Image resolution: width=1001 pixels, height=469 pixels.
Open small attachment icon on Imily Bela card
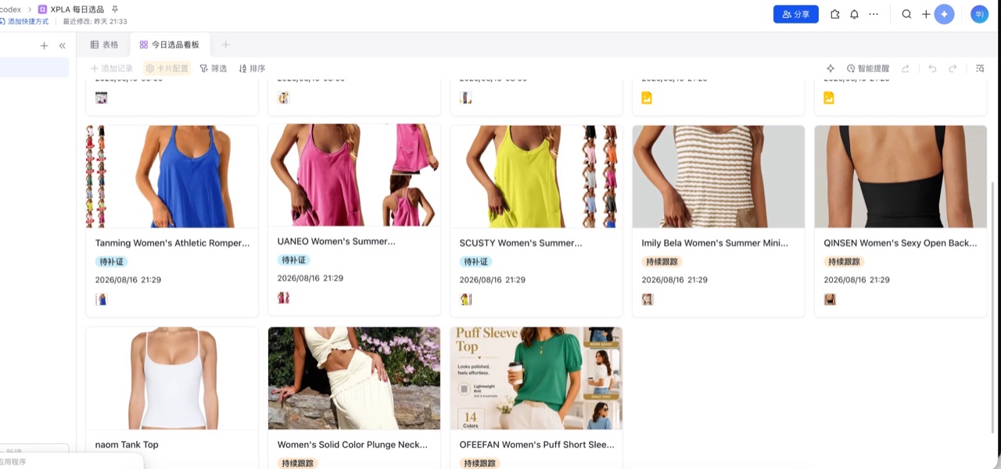[x=648, y=299]
